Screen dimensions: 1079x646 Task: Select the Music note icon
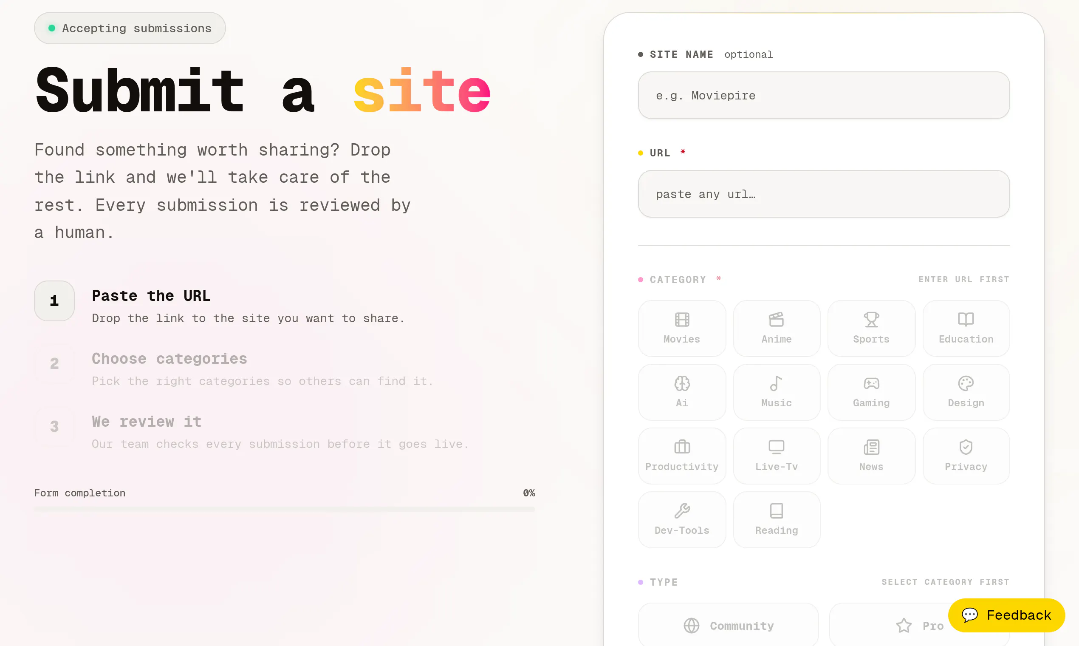coord(776,383)
